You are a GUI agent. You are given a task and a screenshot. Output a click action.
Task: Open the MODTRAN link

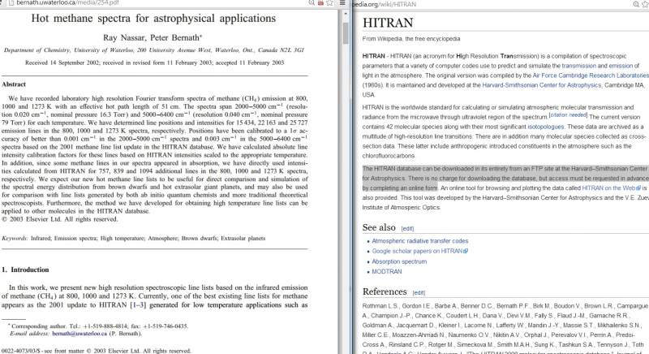tap(387, 272)
